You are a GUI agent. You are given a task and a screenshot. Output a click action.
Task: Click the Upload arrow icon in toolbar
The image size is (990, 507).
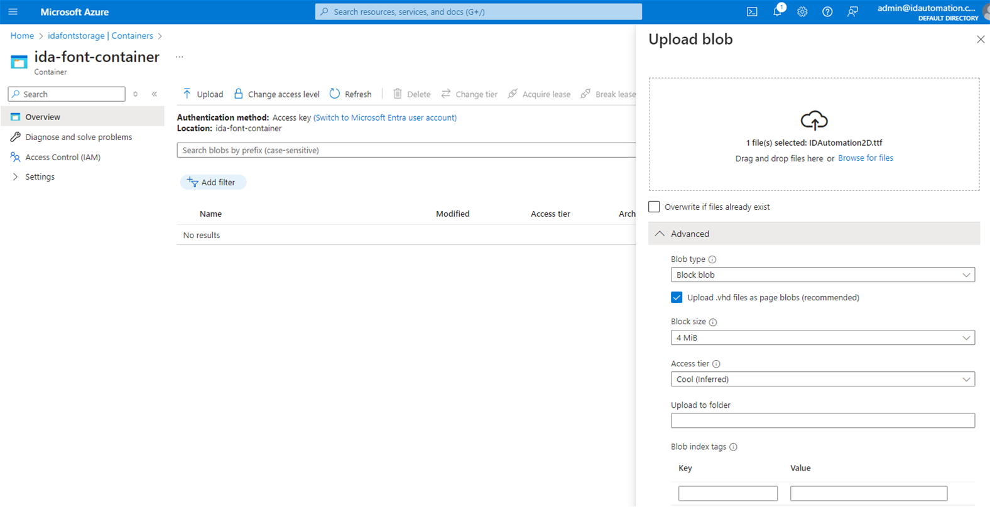(x=187, y=94)
